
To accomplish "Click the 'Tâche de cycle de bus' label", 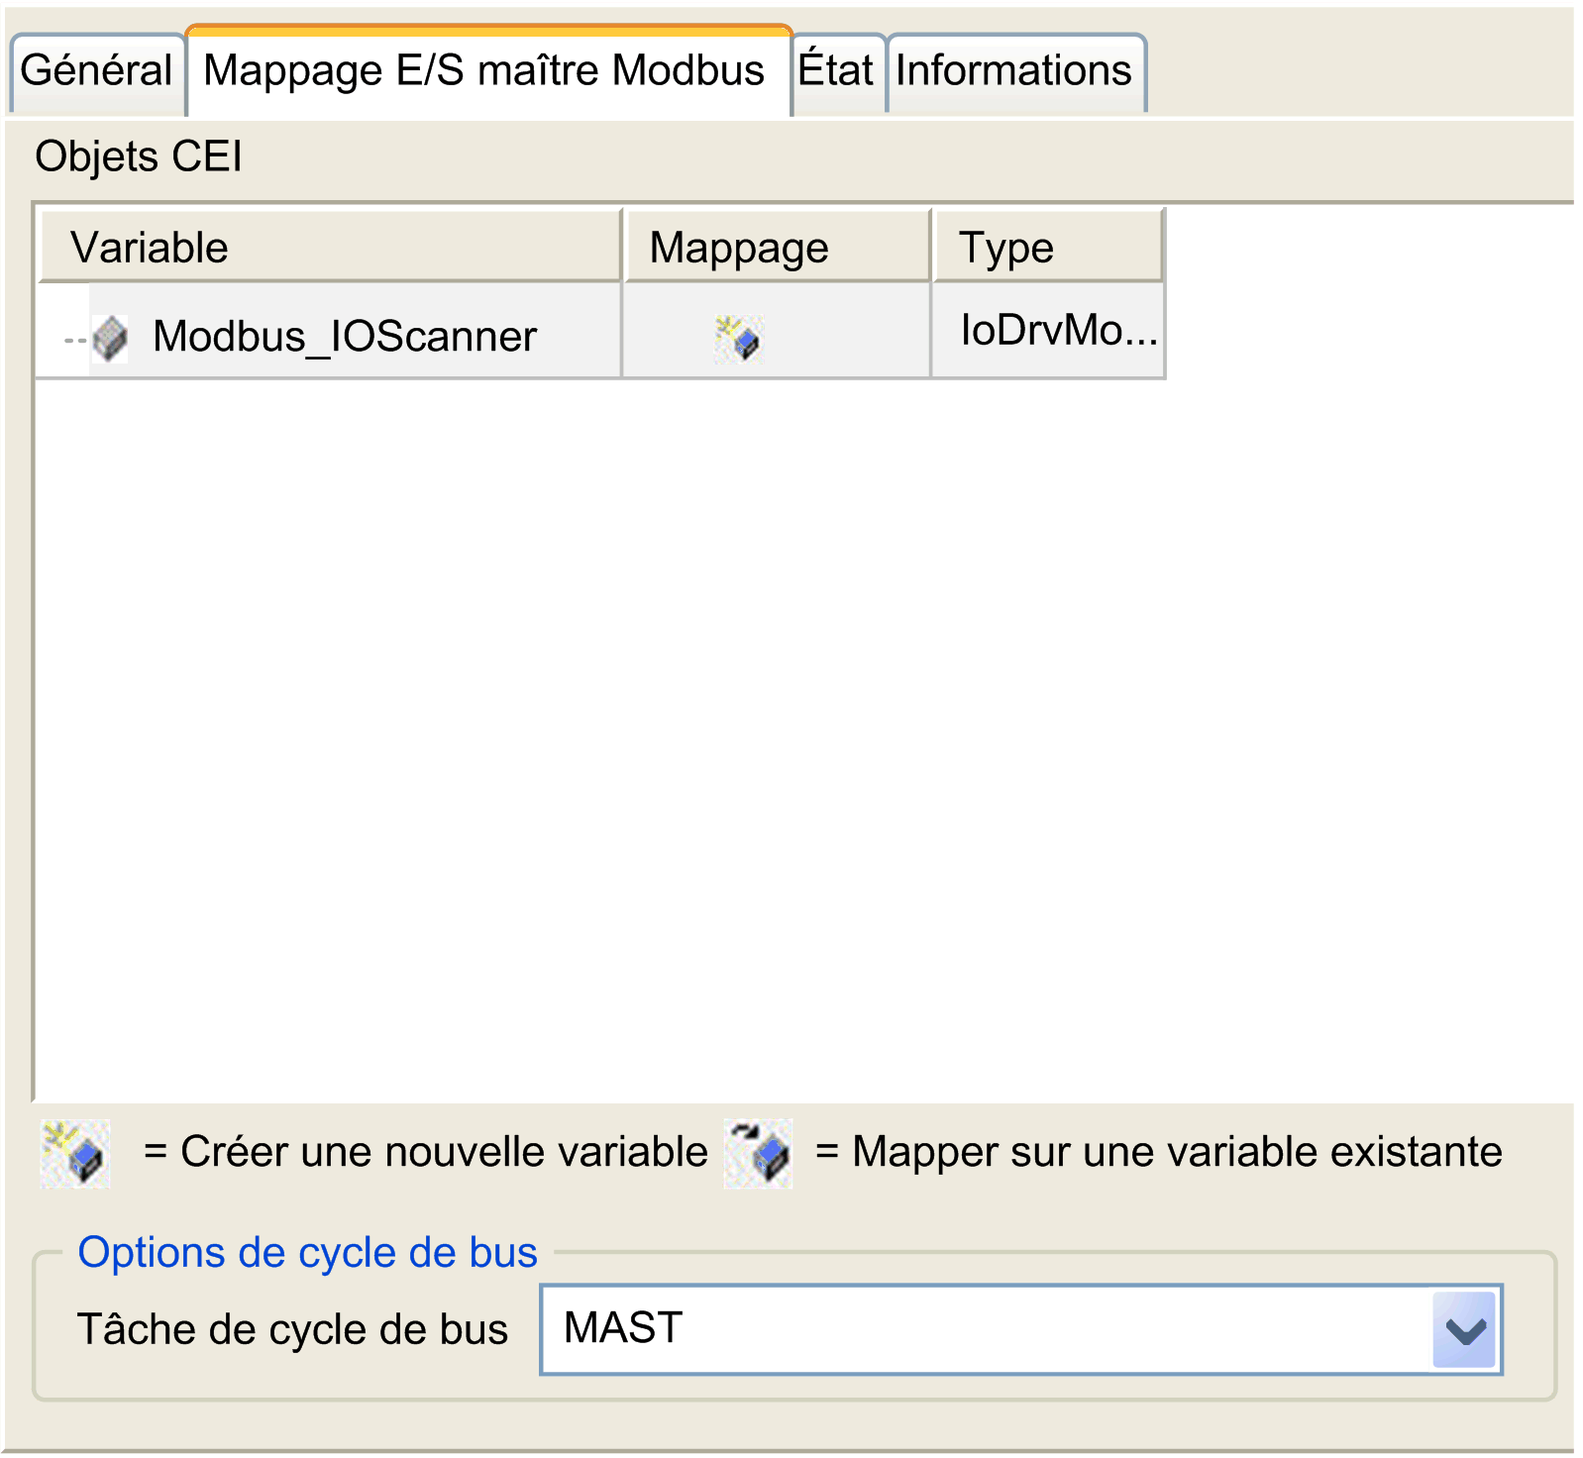I will click(292, 1329).
